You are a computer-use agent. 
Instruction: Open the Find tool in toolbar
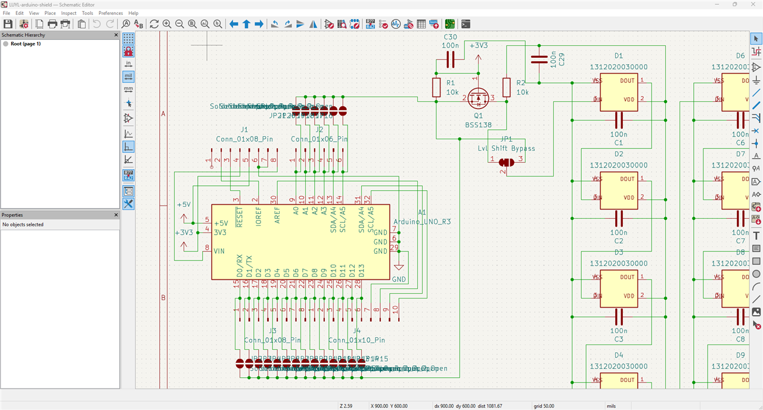click(x=126, y=24)
